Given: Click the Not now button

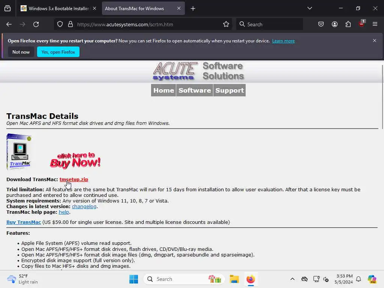Looking at the screenshot, I should [21, 52].
